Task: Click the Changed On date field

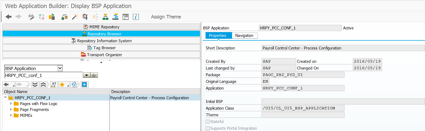Action: (x=367, y=68)
